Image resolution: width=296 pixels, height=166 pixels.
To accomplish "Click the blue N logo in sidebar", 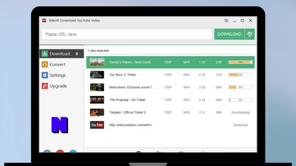I will pyautogui.click(x=60, y=125).
